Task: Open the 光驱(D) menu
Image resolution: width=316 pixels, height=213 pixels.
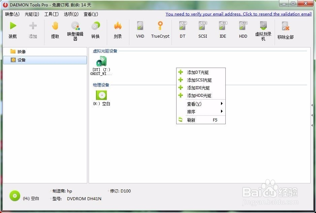Action: click(x=32, y=14)
